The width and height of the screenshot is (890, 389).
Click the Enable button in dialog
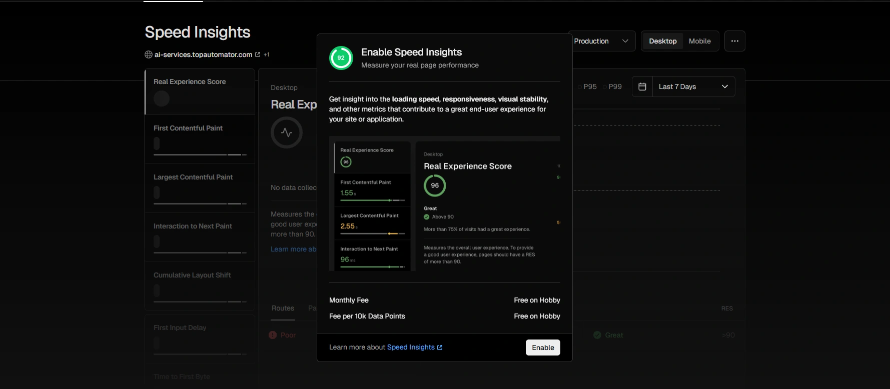pos(543,347)
